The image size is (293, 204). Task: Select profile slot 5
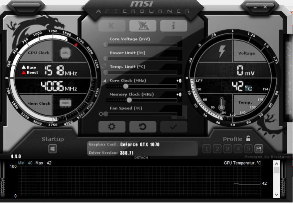coord(248,149)
